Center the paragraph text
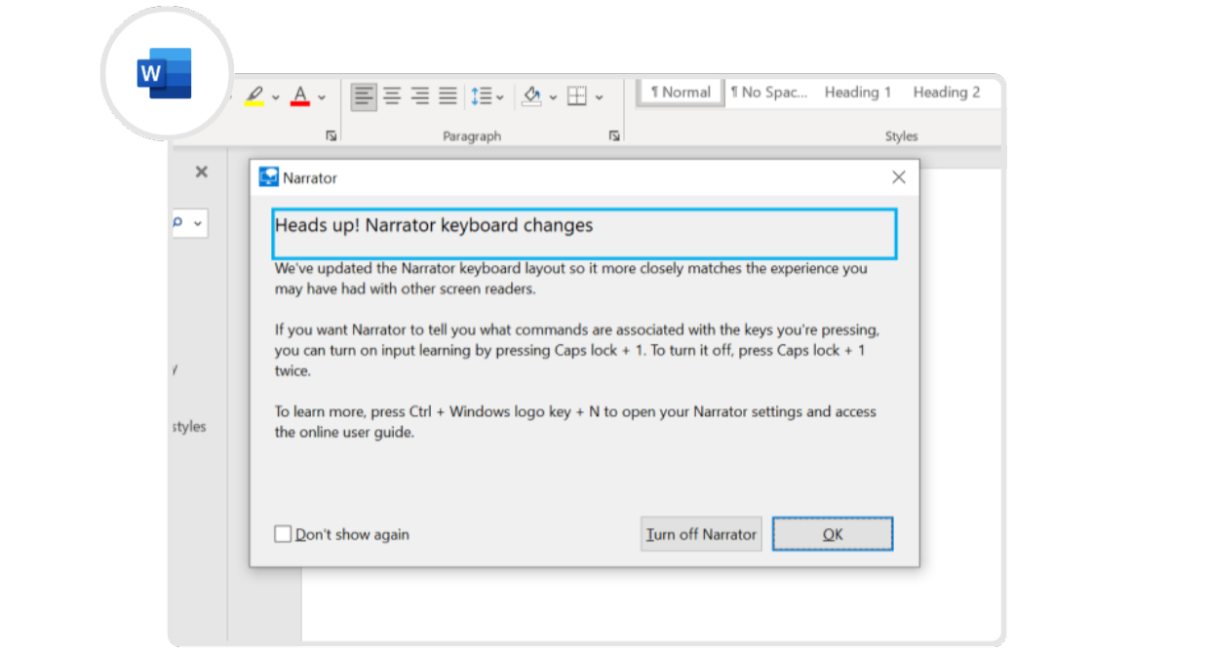Viewport: 1209px width, 652px height. [392, 96]
